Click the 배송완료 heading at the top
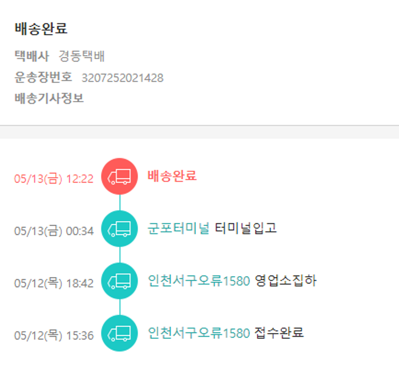The width and height of the screenshot is (399, 375). [41, 29]
